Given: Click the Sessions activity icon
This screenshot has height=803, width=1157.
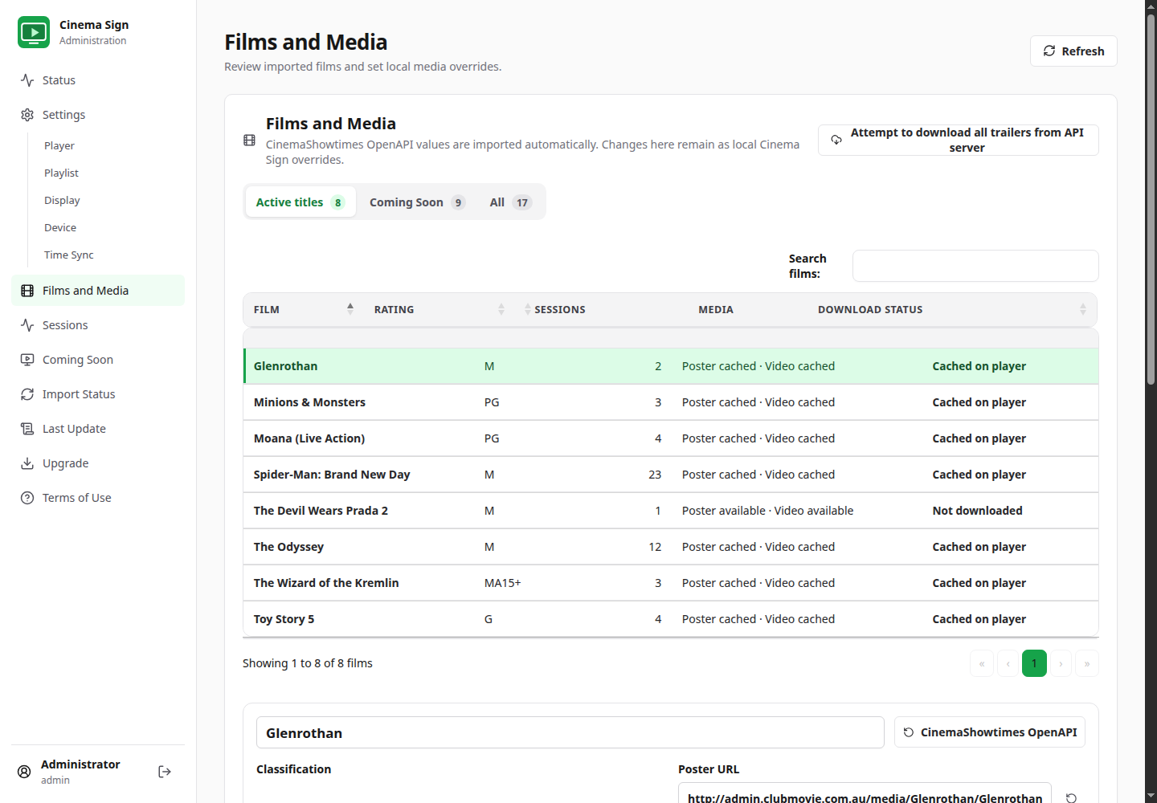Looking at the screenshot, I should click(27, 325).
